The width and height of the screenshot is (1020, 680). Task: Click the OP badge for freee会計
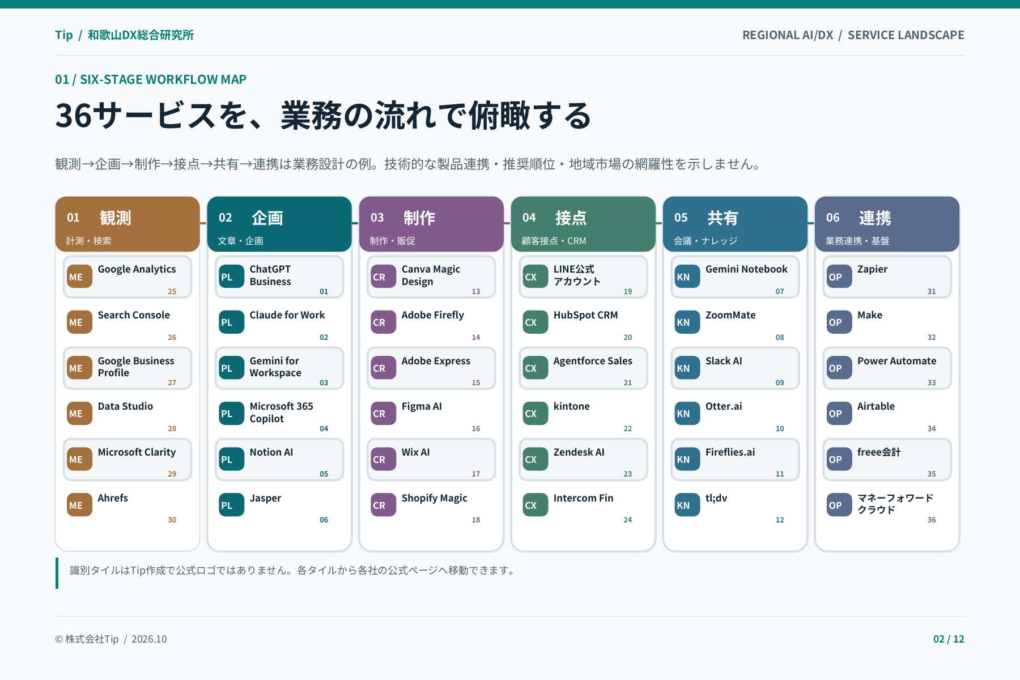(839, 460)
